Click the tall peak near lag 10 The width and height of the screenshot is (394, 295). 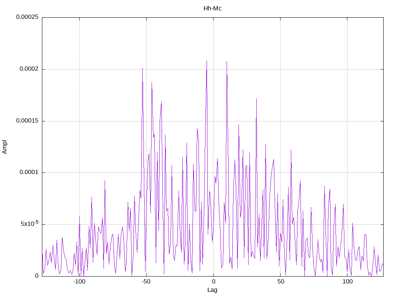coord(227,61)
